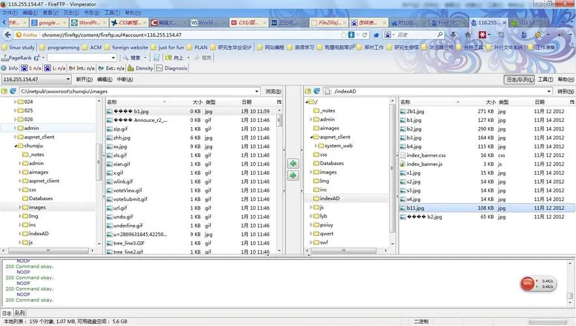Image resolution: width=576 pixels, height=326 pixels.
Task: Collapse the remote aspnet_client folder
Action: (x=312, y=137)
